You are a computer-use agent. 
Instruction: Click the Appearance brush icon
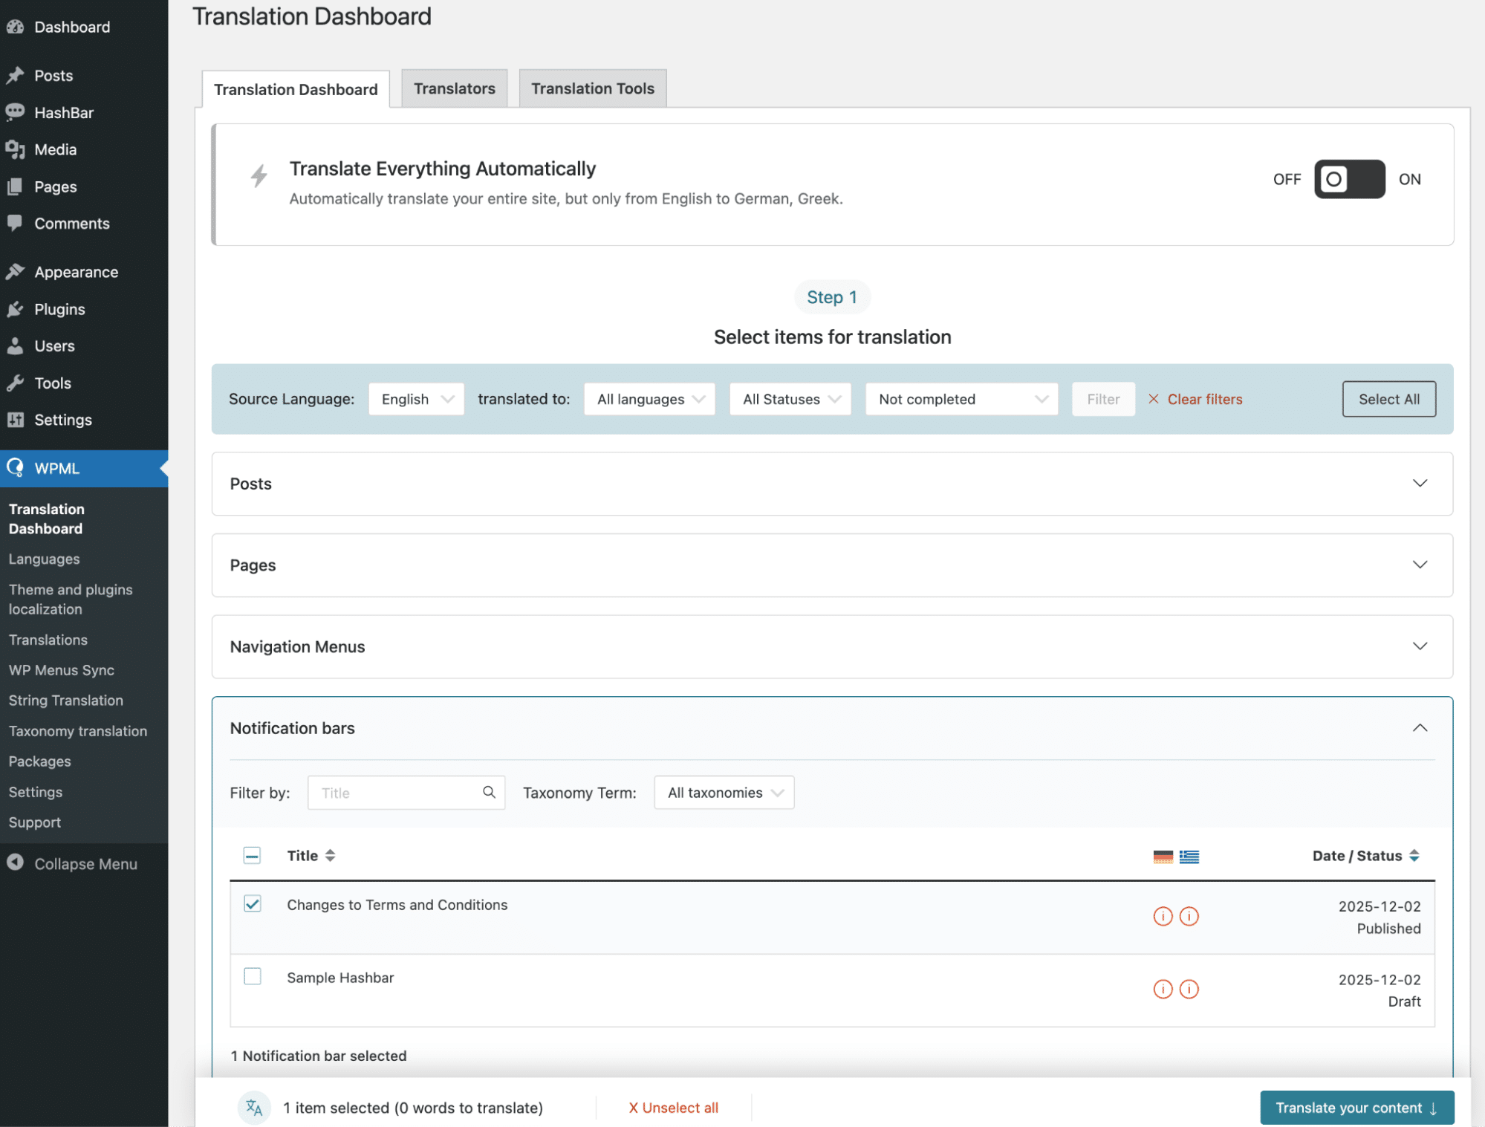point(16,271)
